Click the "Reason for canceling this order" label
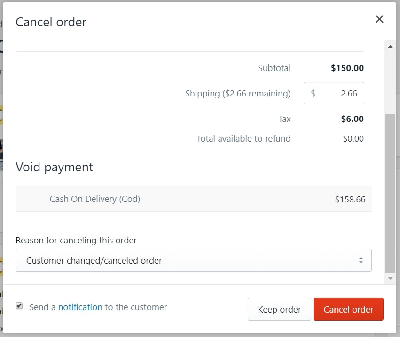 (76, 240)
